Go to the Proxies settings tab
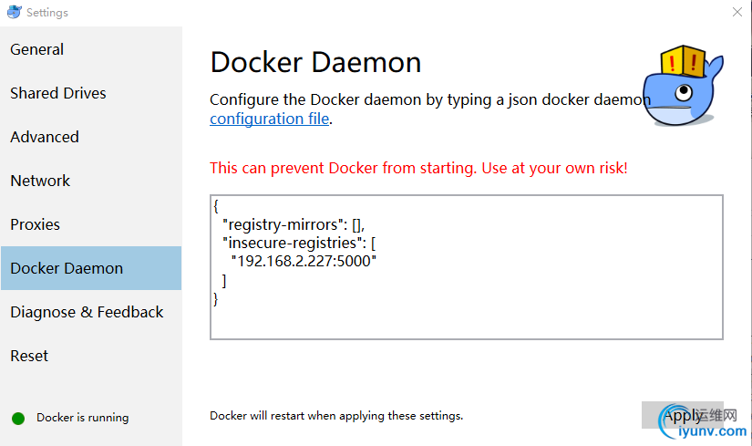The image size is (752, 446). [x=90, y=224]
